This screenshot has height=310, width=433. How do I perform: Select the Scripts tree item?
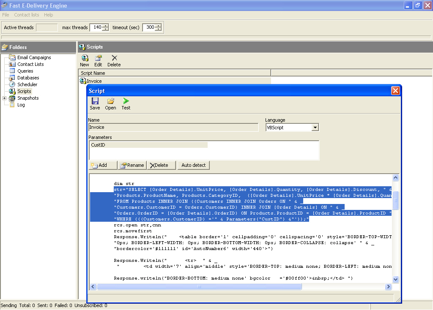point(24,91)
